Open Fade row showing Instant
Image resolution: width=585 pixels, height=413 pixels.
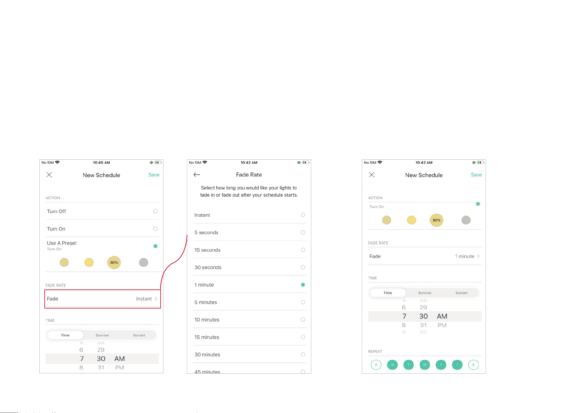(102, 299)
